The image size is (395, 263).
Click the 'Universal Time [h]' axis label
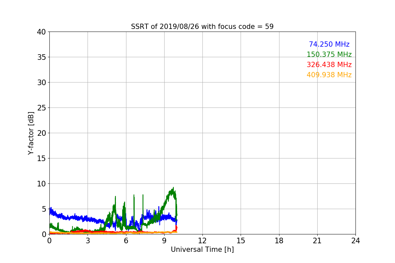click(202, 250)
